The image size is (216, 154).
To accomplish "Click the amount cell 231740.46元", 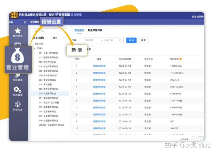I will [177, 87].
